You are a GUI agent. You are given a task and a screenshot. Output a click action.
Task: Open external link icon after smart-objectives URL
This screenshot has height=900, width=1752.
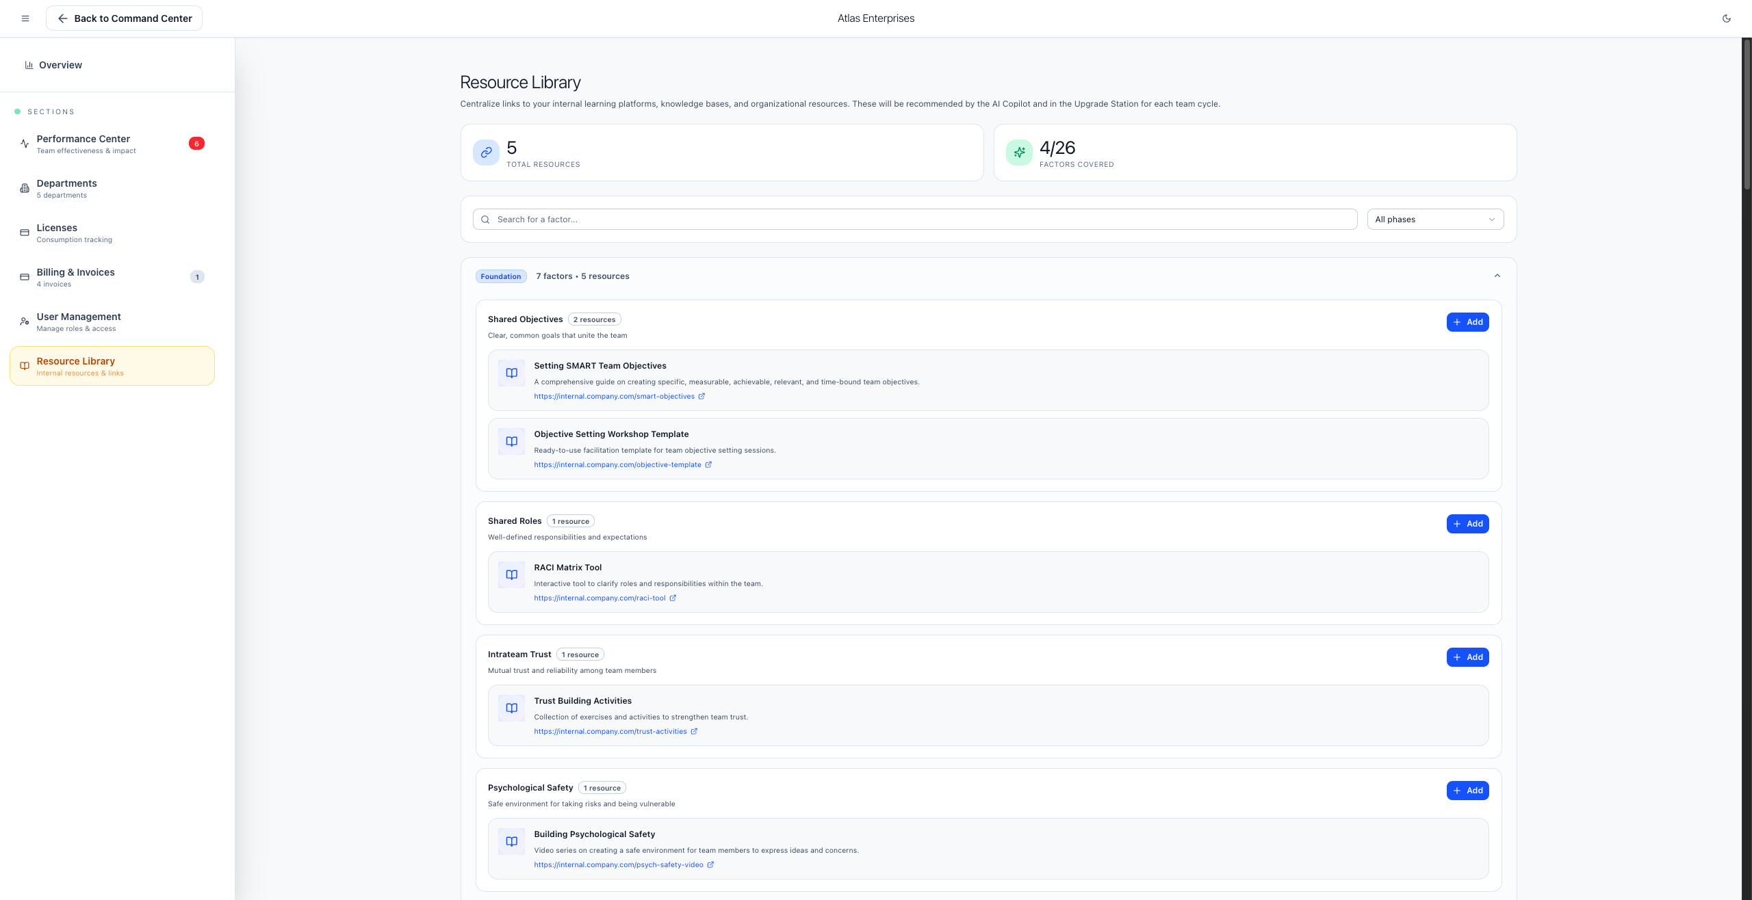[701, 396]
